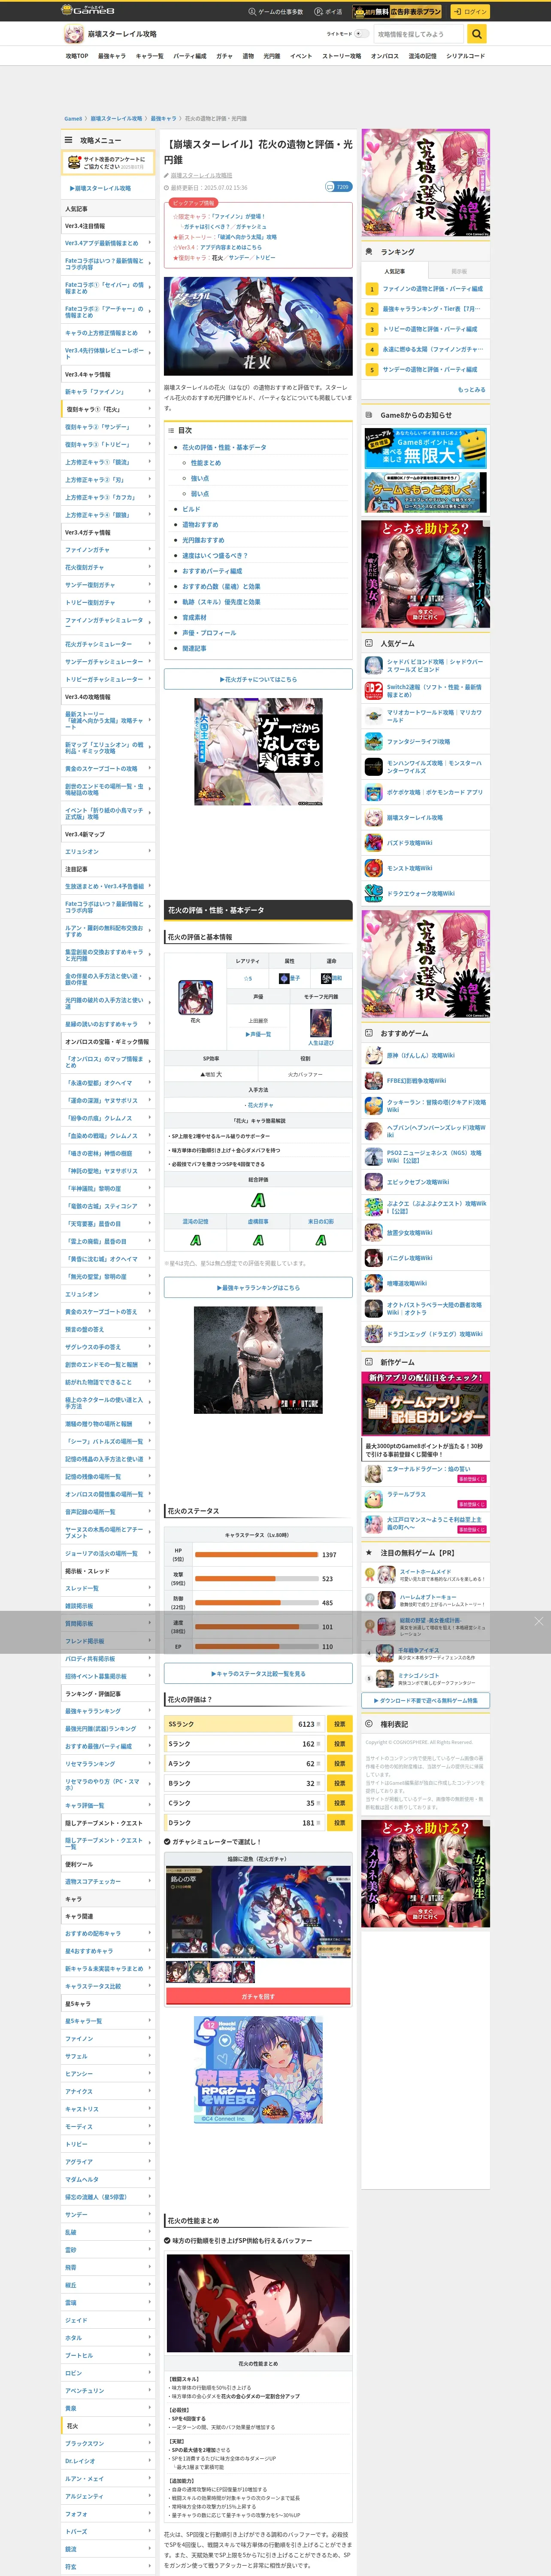Vote 投票 for SSランク
551x2576 pixels.
click(339, 1724)
